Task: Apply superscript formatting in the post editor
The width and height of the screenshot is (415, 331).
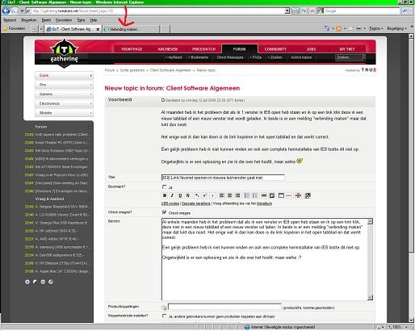Action: click(205, 195)
